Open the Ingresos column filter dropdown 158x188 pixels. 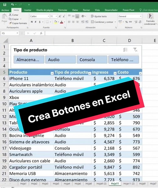coord(115,73)
